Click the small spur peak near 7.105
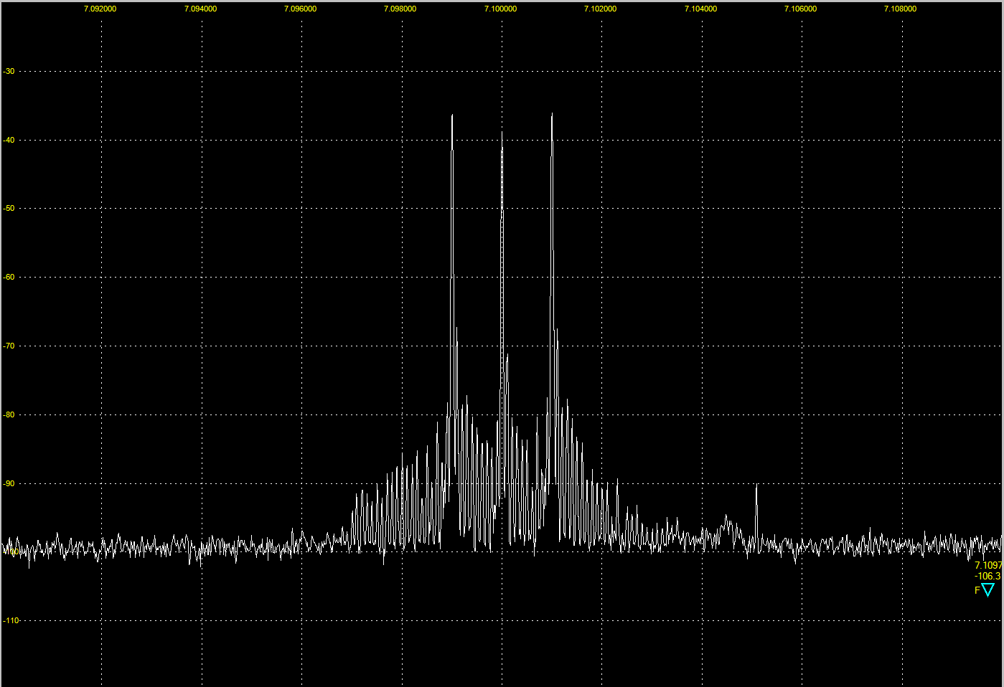The height and width of the screenshot is (687, 1004). coord(756,486)
